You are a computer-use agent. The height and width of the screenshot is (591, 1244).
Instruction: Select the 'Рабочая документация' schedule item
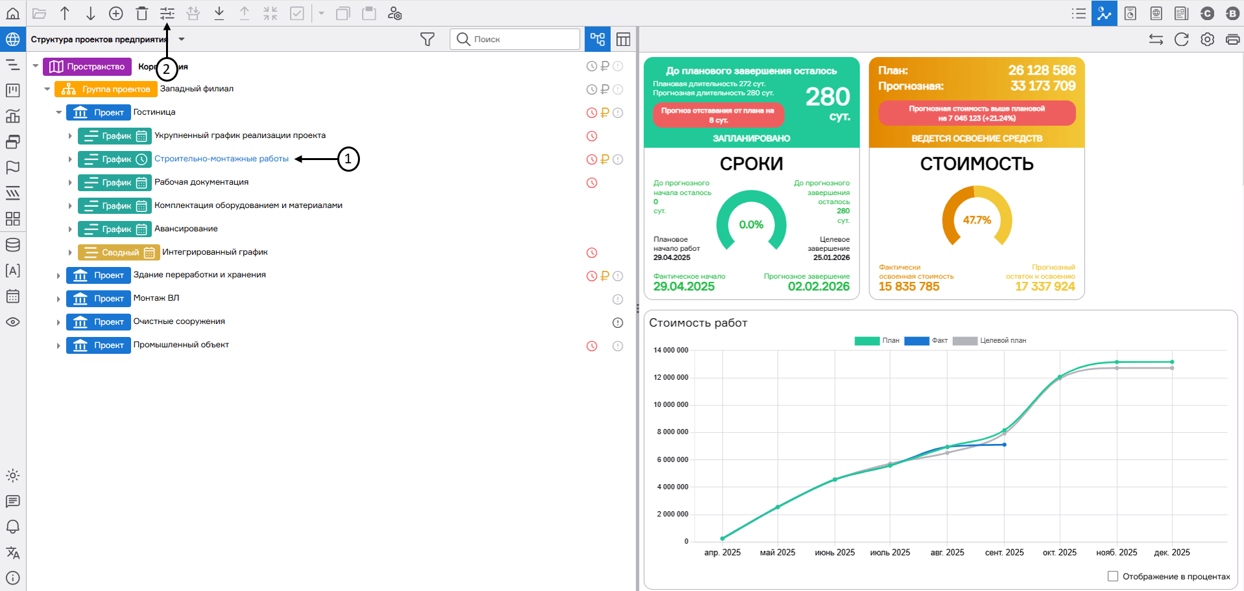pyautogui.click(x=201, y=182)
